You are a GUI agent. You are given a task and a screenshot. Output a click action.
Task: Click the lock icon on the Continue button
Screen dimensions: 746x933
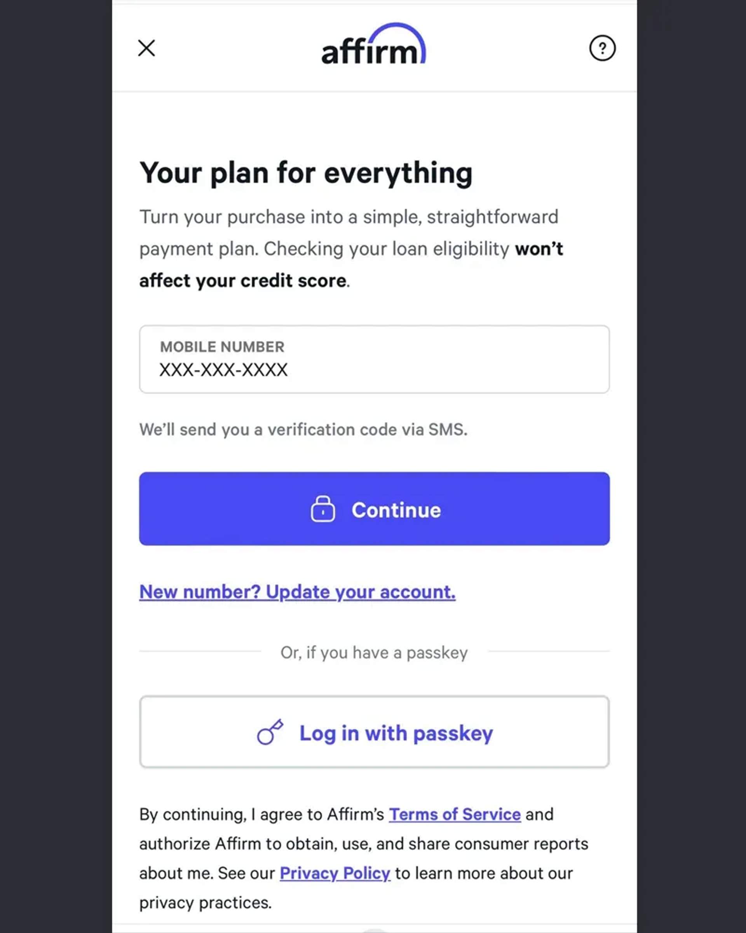[x=322, y=510]
